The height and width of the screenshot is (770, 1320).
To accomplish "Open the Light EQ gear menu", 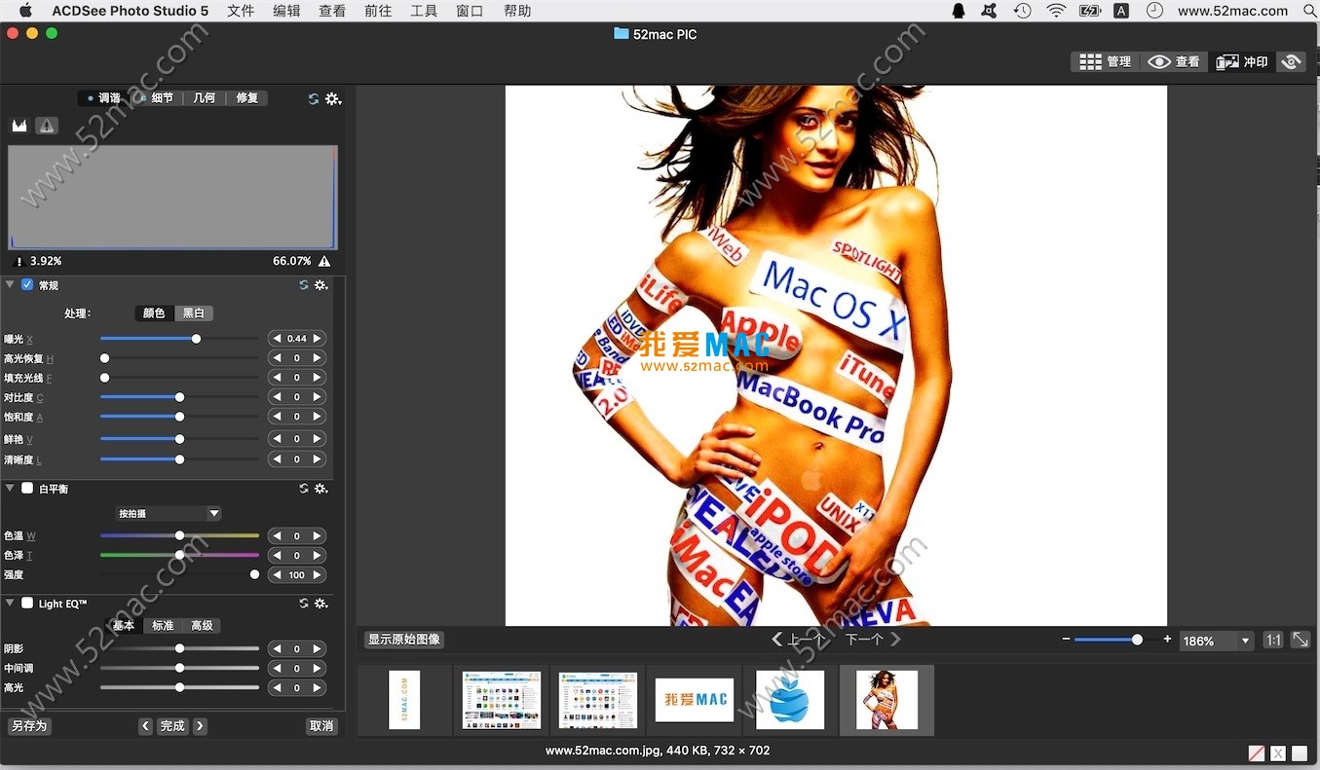I will [321, 604].
